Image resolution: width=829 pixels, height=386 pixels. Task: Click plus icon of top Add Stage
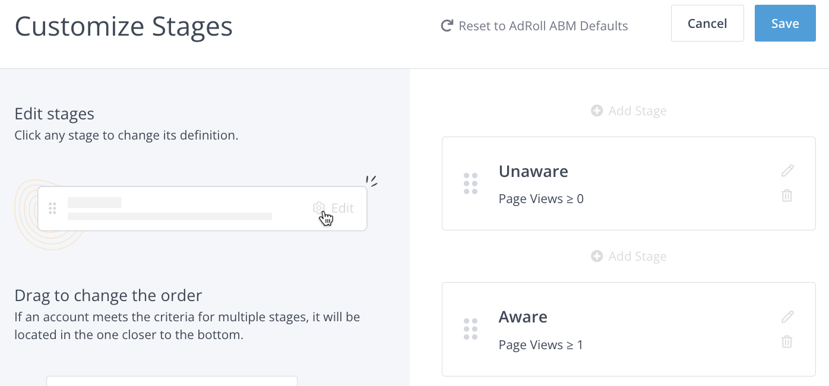(x=597, y=110)
